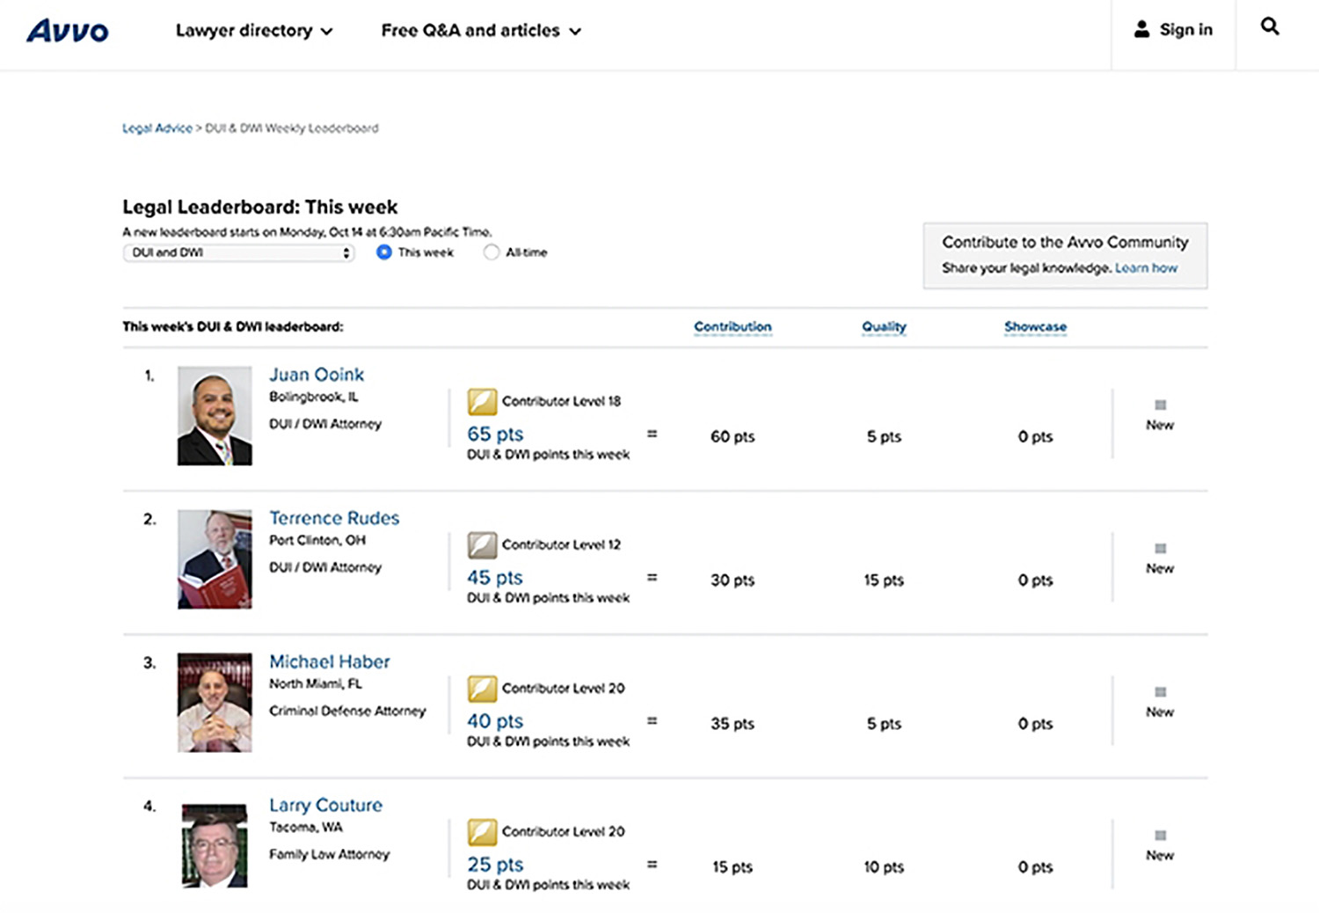The width and height of the screenshot is (1319, 913).
Task: Click Terrence Rudes' gray contributor badge
Action: click(482, 545)
